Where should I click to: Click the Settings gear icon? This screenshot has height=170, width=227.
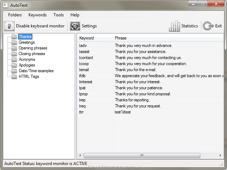(75, 26)
